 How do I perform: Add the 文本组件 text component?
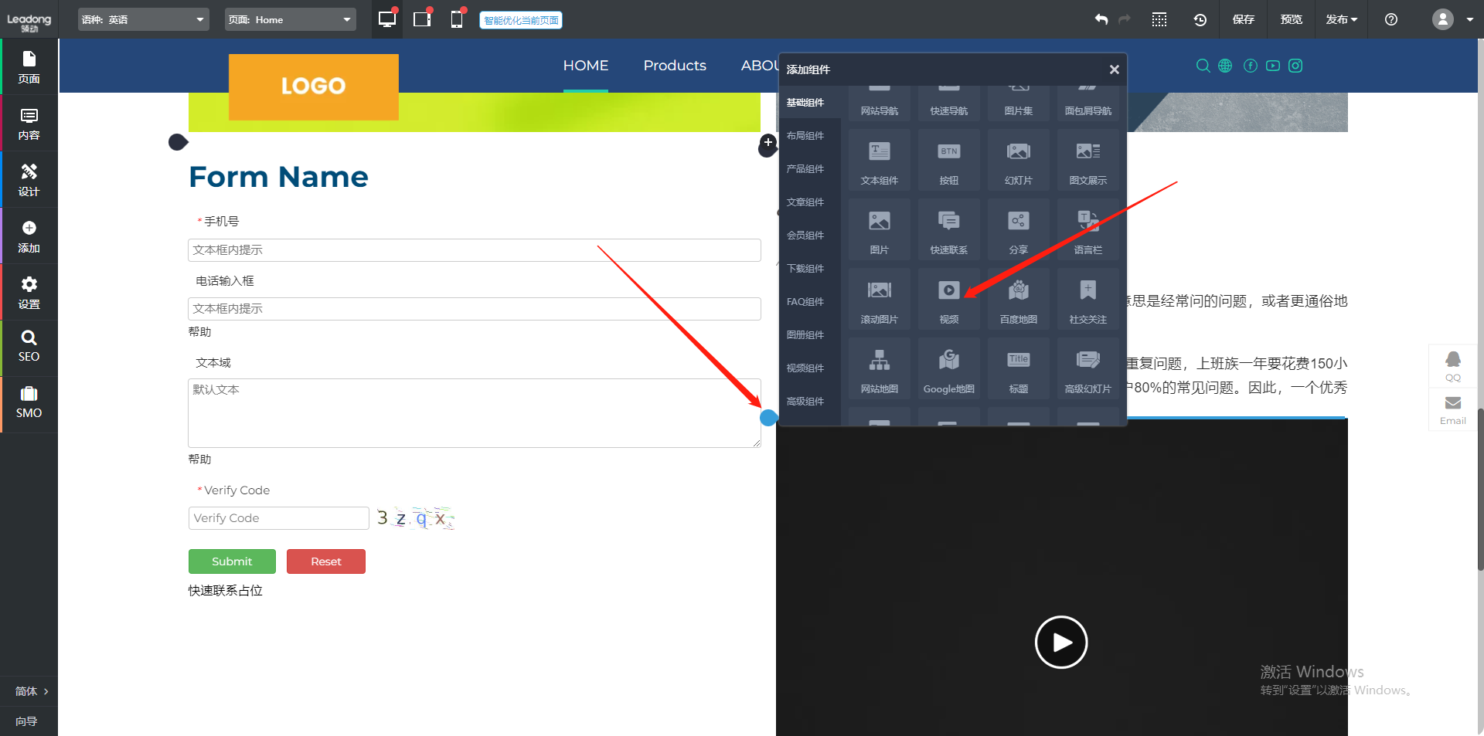(x=879, y=161)
